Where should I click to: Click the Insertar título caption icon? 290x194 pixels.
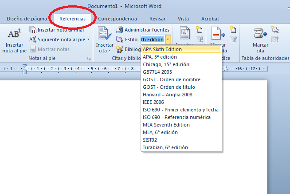coord(185,33)
